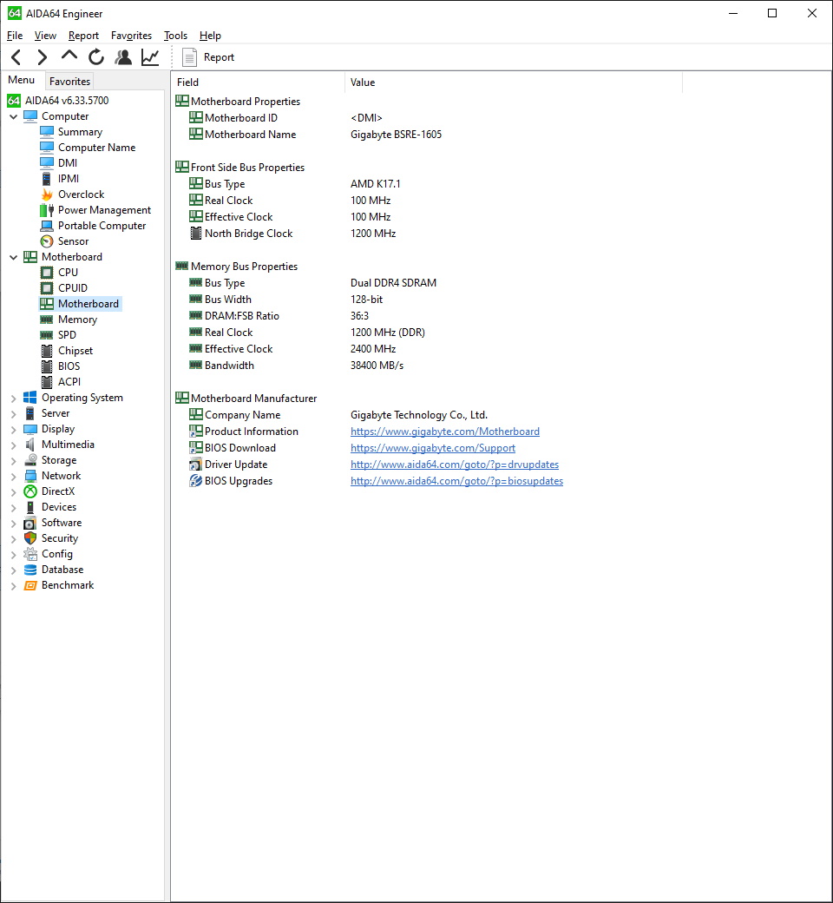
Task: Click the Benchmark orange icon
Action: [x=30, y=585]
